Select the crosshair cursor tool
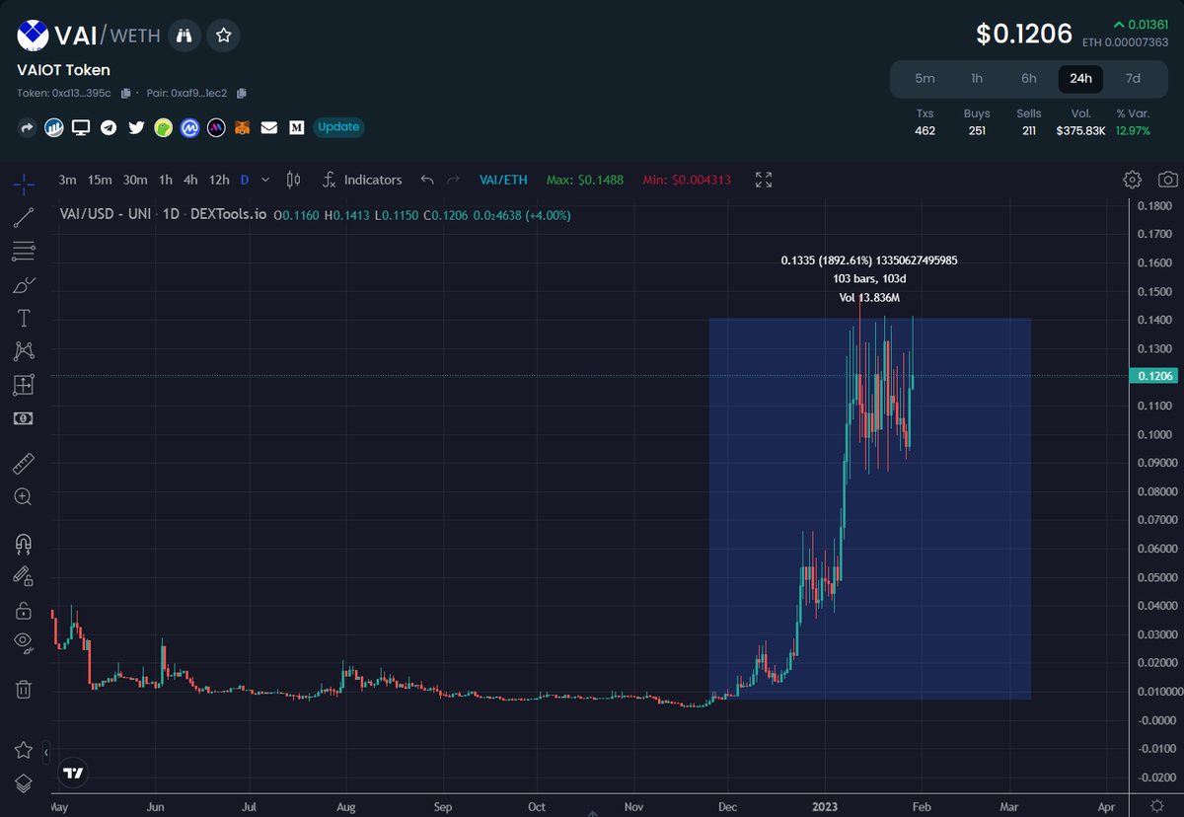Viewport: 1184px width, 817px height. coord(24,183)
